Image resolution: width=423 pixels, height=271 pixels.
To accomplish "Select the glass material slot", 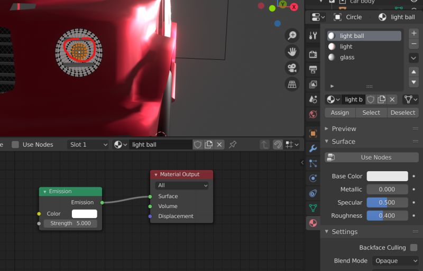I will 364,57.
